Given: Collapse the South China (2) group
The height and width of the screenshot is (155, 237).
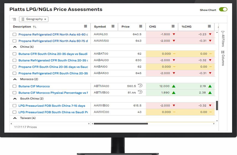Looking at the screenshot, I should point(15,99).
